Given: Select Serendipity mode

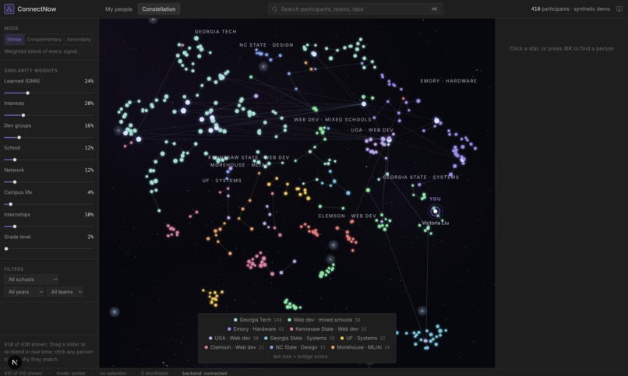Looking at the screenshot, I should point(79,39).
